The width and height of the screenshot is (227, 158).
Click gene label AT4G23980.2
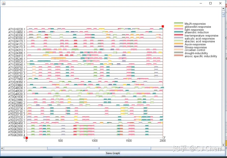[x=17, y=103]
